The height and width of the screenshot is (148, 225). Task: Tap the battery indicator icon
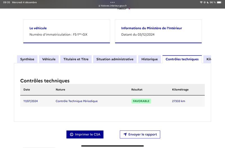[219, 2]
